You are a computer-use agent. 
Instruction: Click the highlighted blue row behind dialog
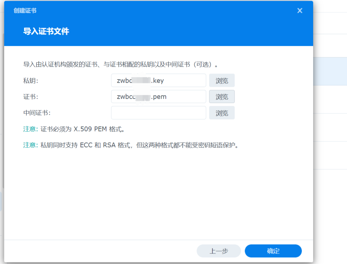click(330, 71)
